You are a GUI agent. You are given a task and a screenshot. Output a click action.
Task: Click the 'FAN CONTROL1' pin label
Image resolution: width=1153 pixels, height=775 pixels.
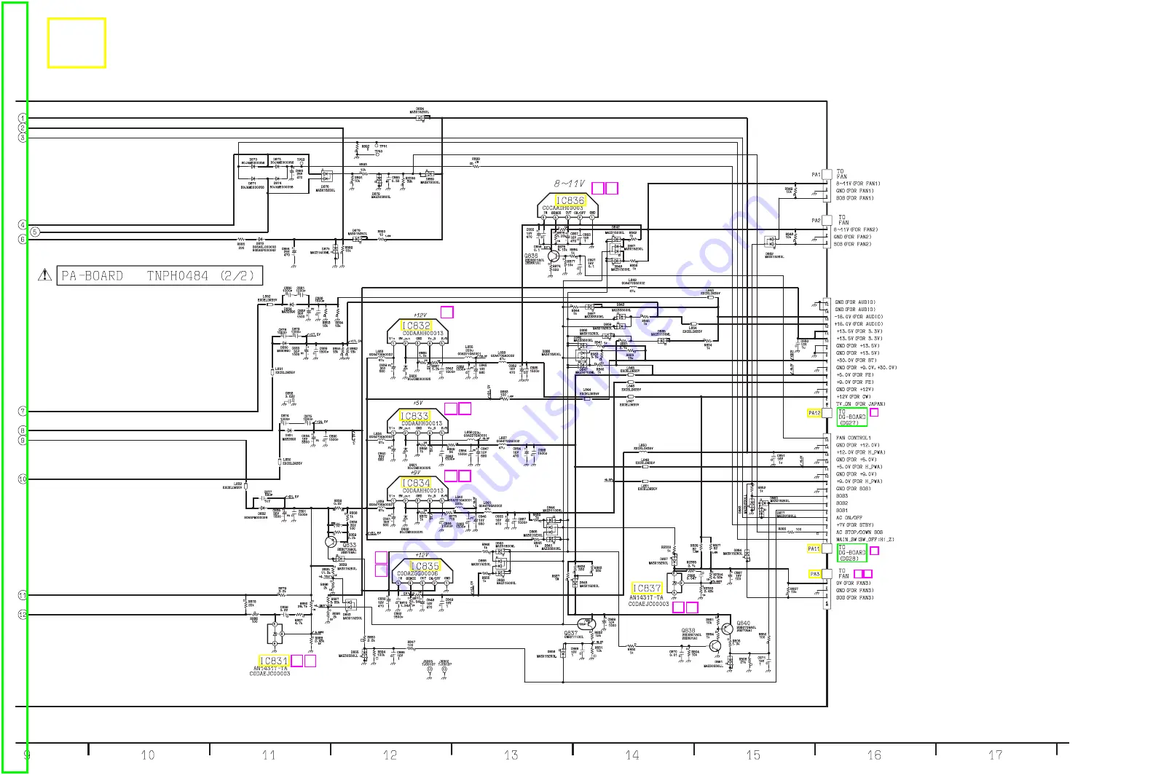854,438
